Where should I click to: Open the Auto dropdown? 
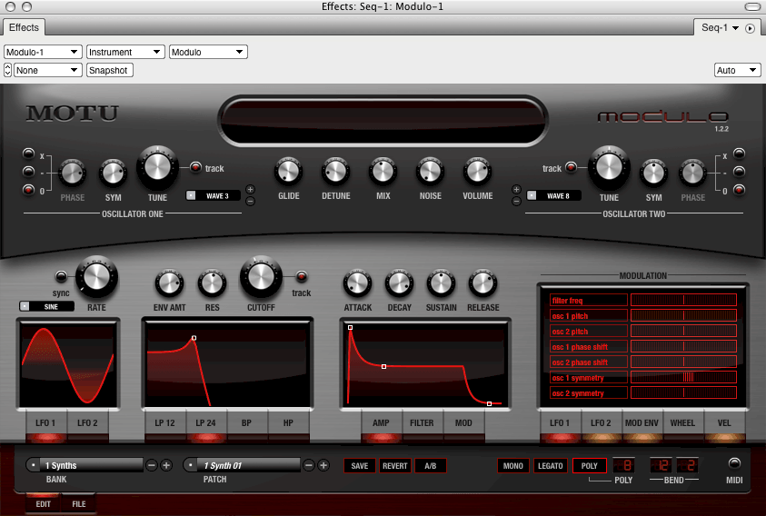click(x=737, y=70)
